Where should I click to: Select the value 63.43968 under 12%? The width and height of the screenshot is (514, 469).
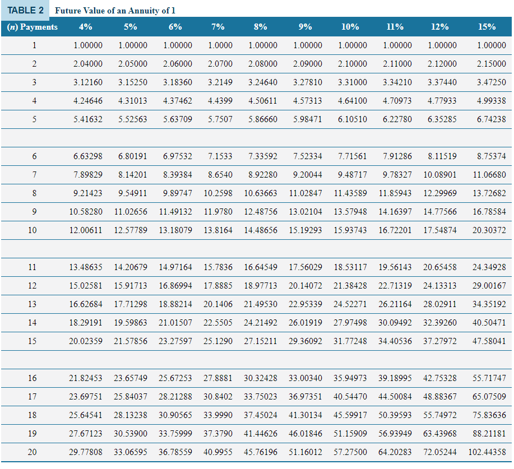(440, 434)
